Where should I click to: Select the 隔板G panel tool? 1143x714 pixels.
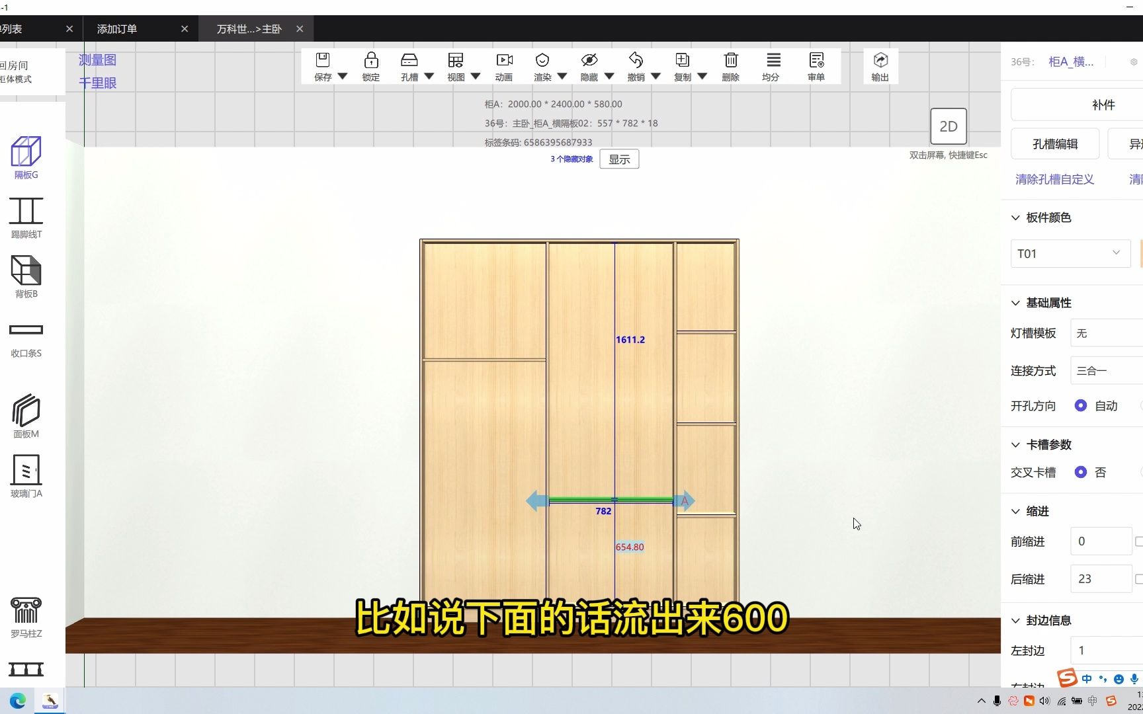26,157
